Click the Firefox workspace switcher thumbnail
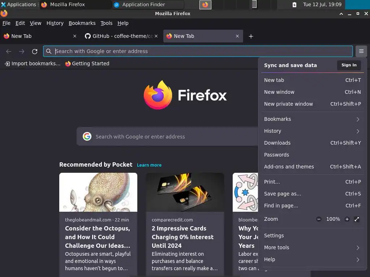The width and height of the screenshot is (370, 277). point(205,4)
